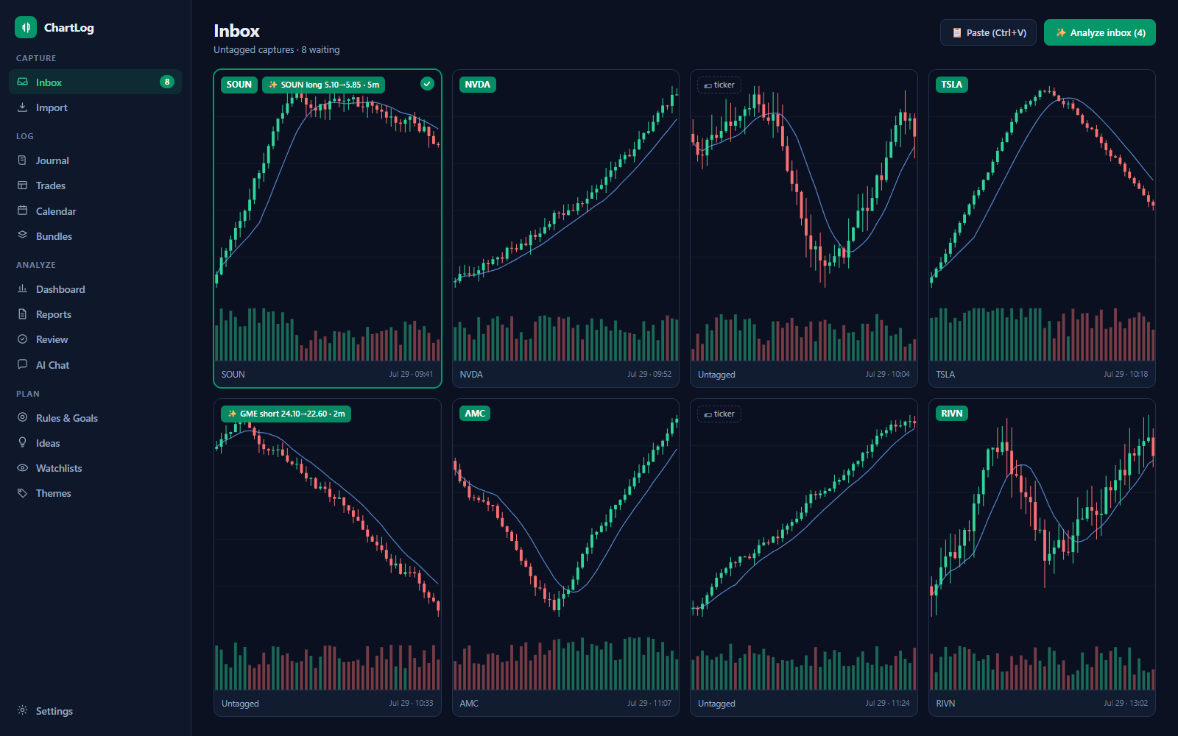Click ticker field on the 11:24 capture

point(719,414)
